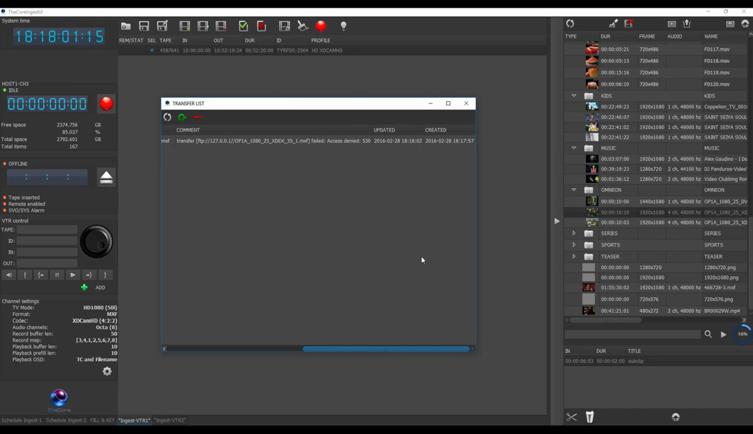Open channel settings gear icon

[x=107, y=371]
